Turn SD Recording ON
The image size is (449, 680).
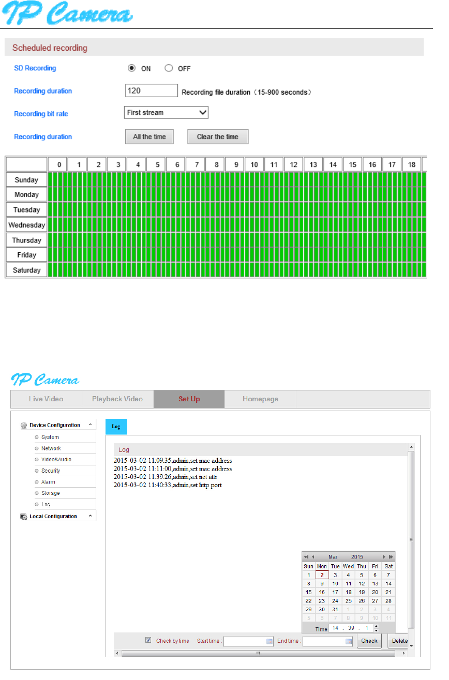(x=132, y=68)
